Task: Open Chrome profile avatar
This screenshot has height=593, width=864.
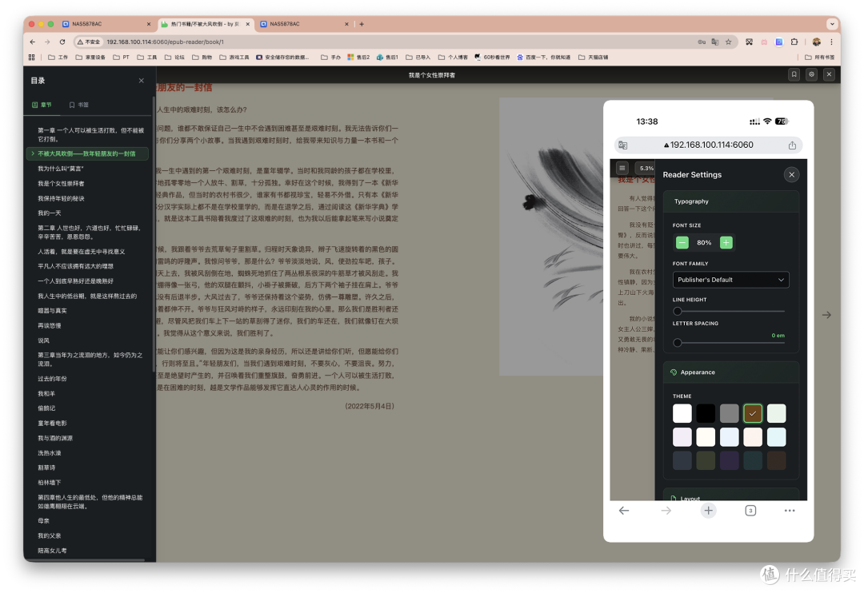Action: point(816,42)
